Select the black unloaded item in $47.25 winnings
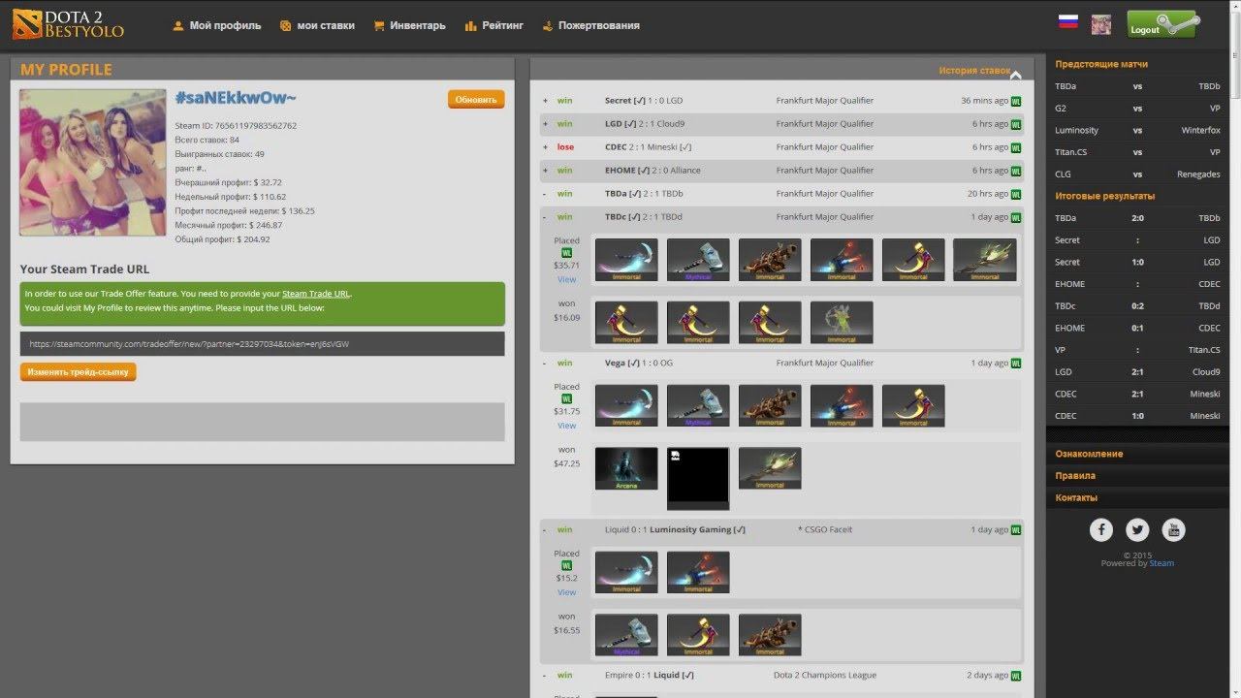 (x=698, y=478)
